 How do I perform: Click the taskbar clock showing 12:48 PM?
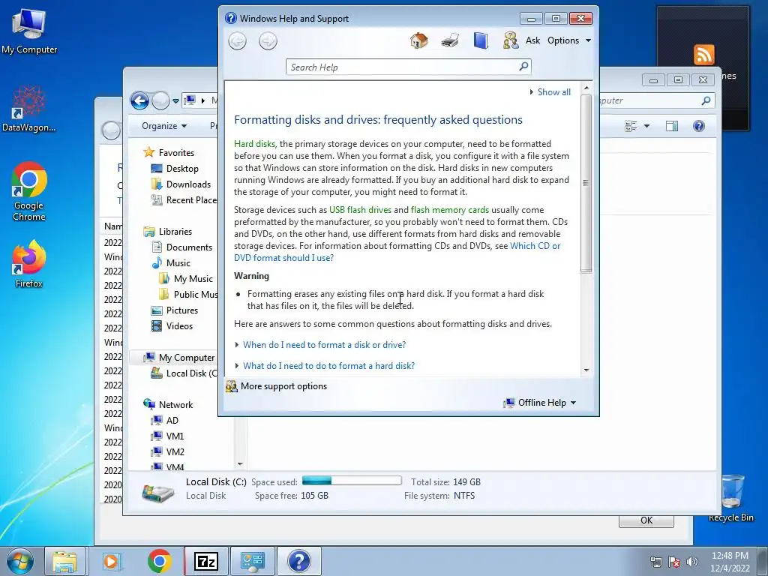[x=730, y=562]
